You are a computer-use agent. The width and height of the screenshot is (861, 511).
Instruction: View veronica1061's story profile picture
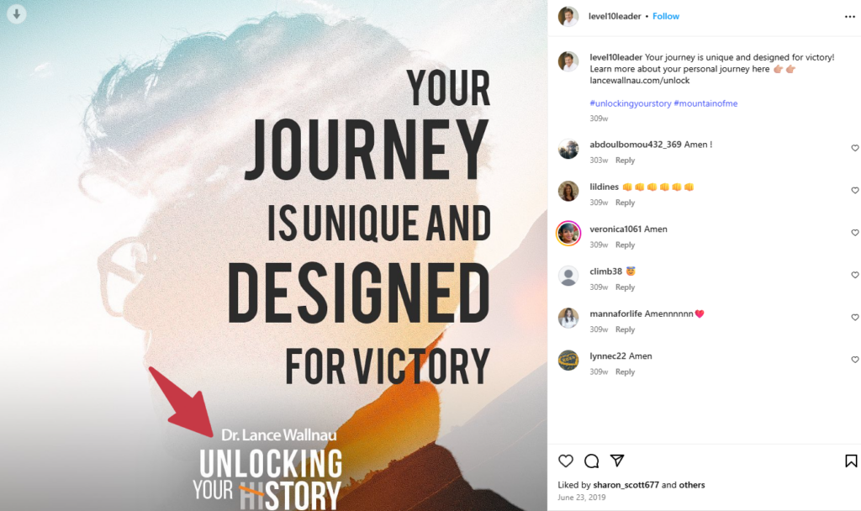coord(568,234)
